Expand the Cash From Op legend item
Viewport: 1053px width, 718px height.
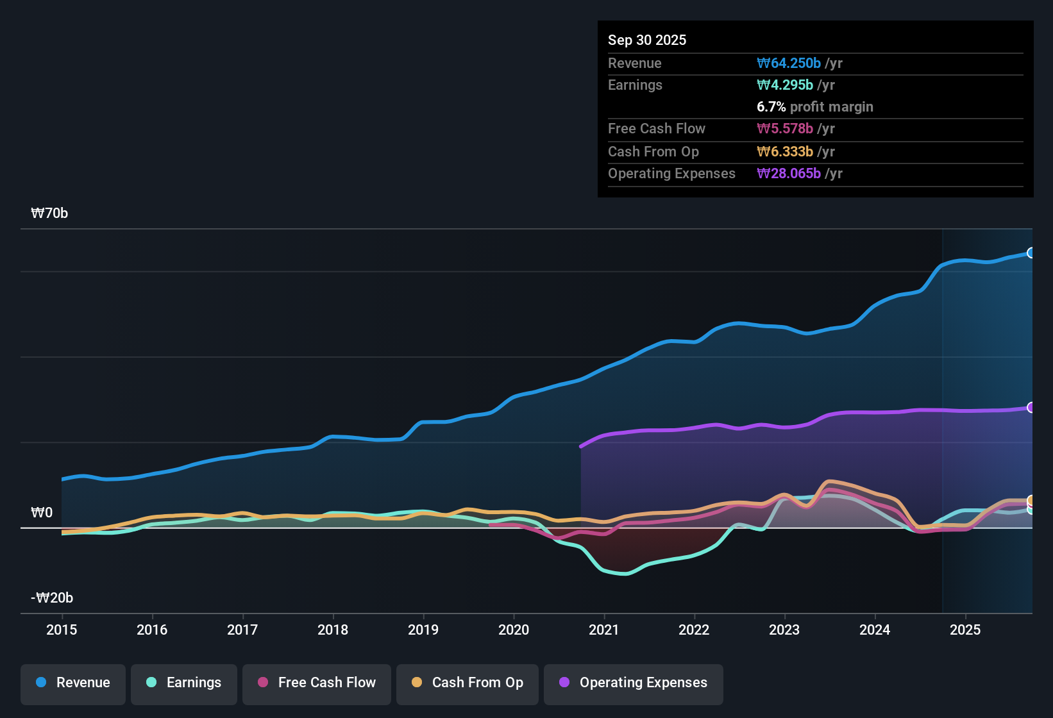(x=467, y=683)
